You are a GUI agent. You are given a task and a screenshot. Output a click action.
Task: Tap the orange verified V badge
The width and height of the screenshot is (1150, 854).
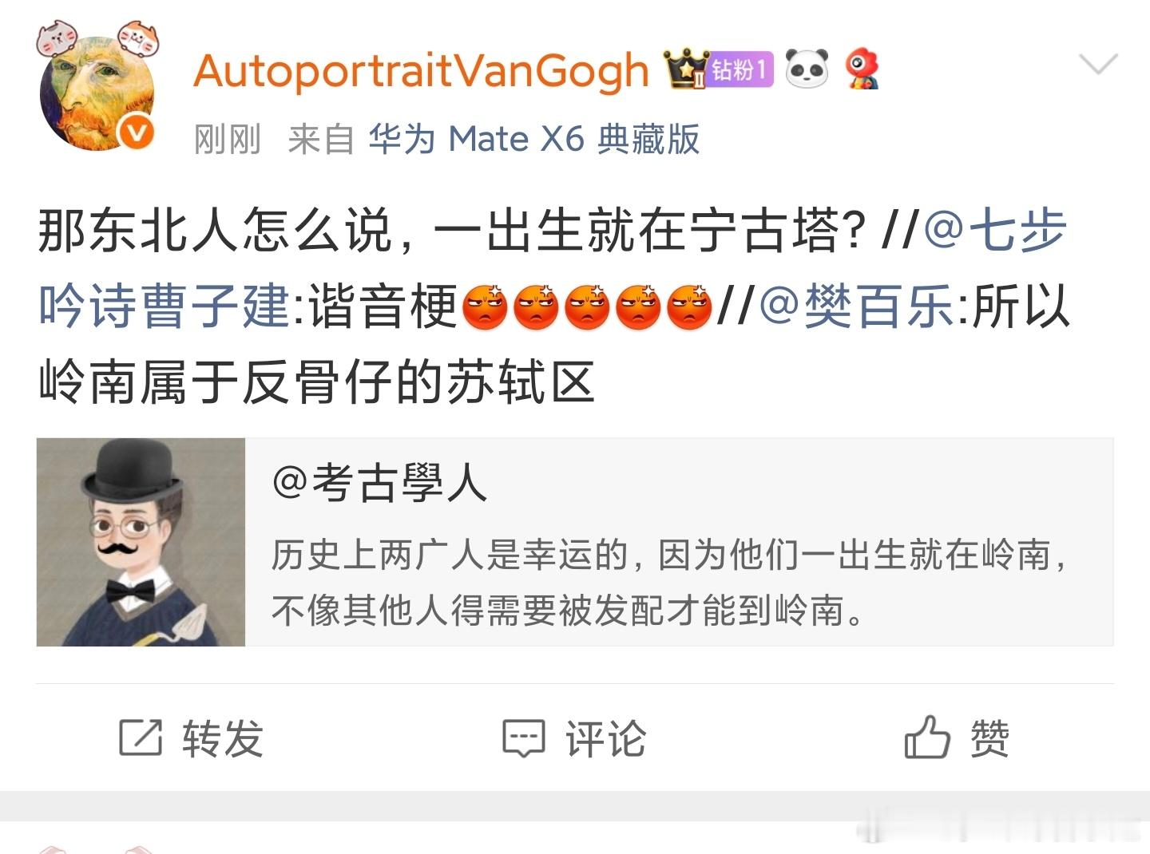pos(137,132)
